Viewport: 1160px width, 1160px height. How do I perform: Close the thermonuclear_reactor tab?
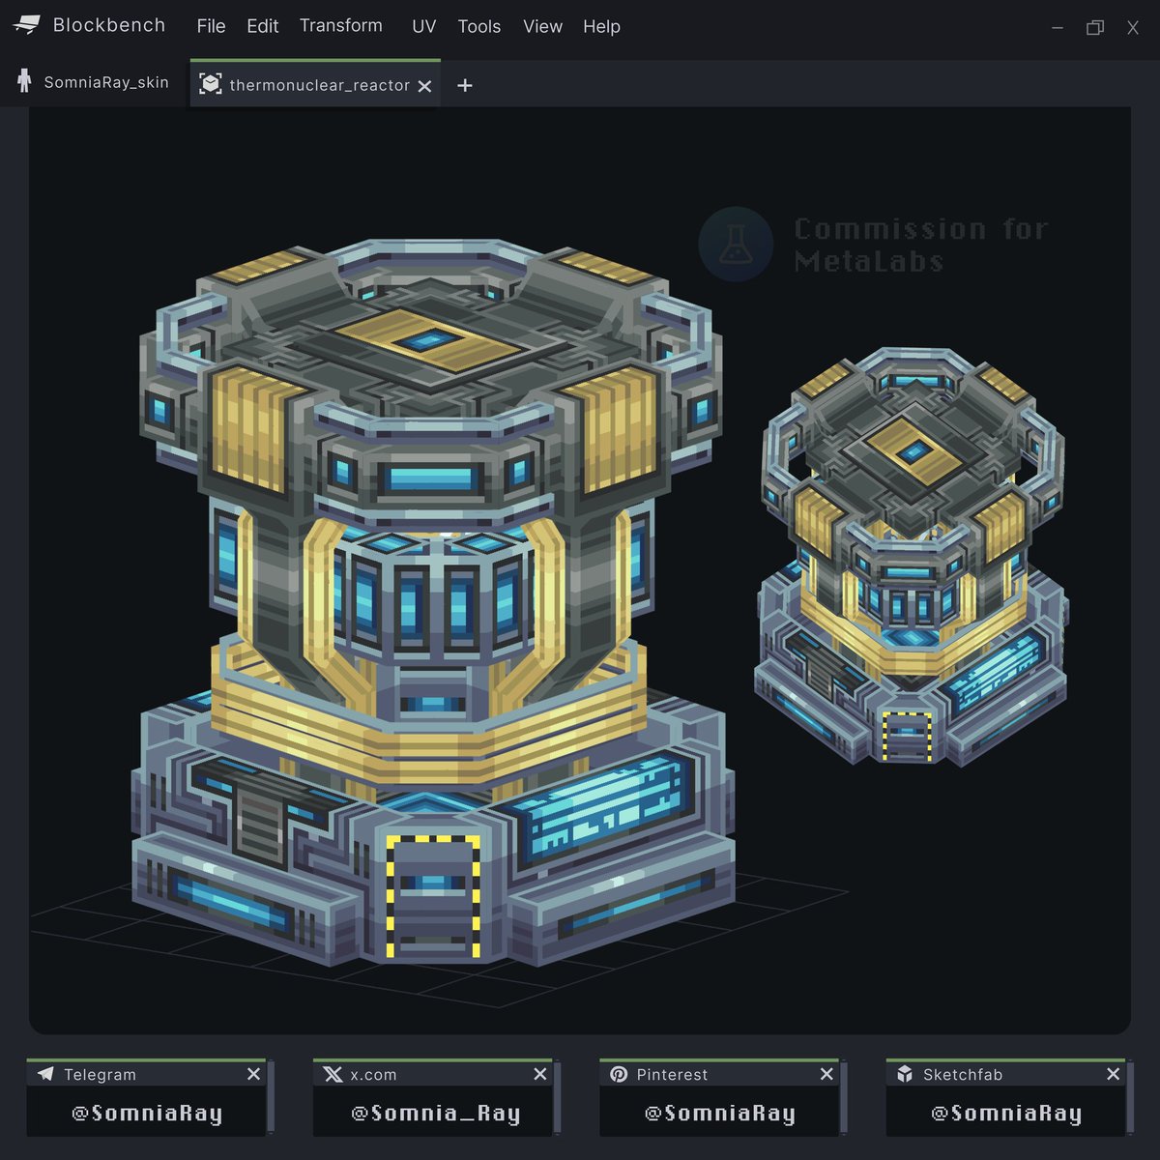[424, 86]
